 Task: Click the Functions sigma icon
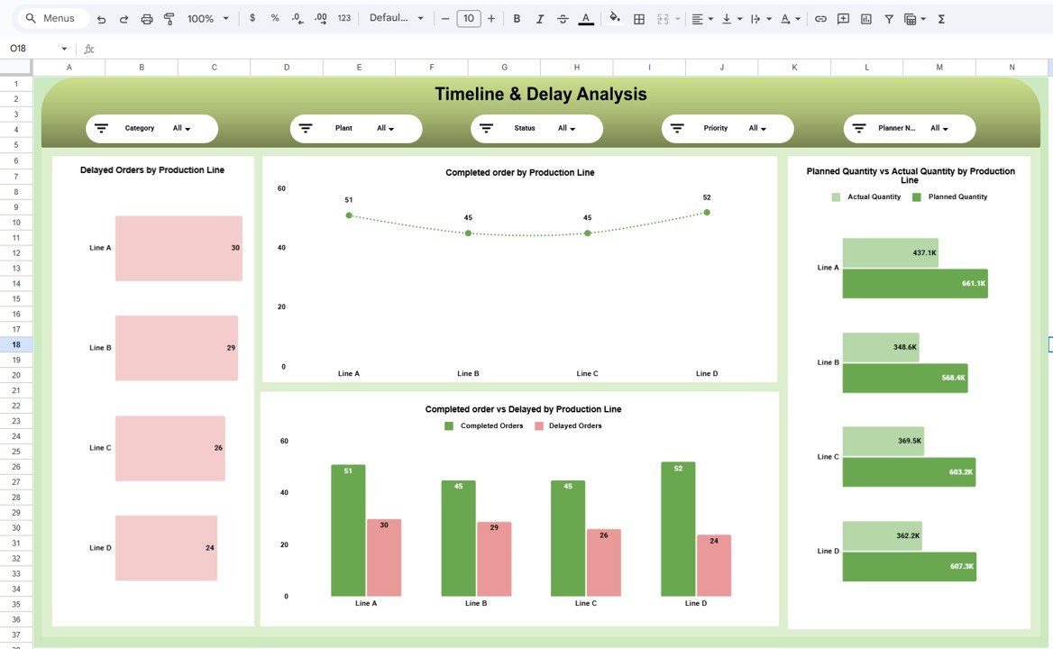pyautogui.click(x=940, y=18)
